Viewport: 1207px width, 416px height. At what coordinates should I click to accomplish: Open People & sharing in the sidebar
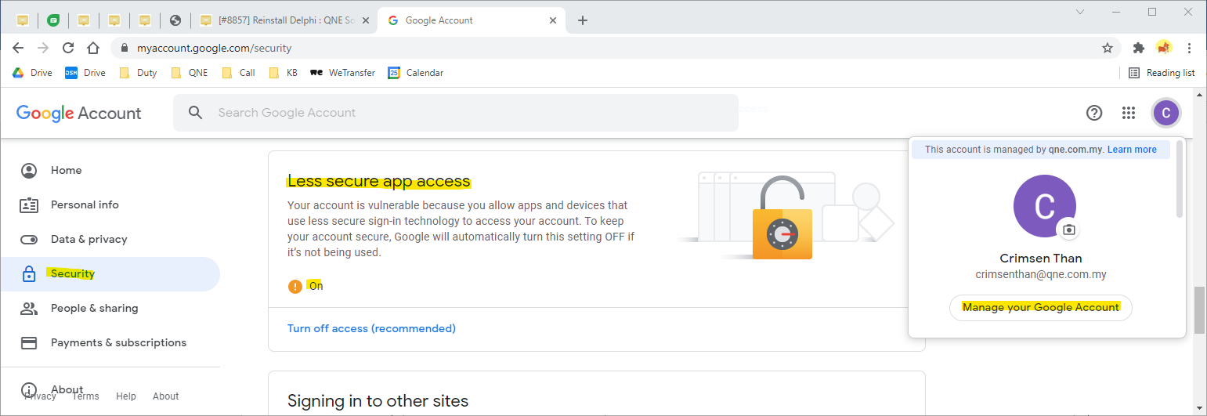(x=110, y=308)
